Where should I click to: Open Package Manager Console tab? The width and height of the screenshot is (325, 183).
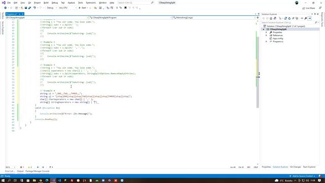[37, 171]
